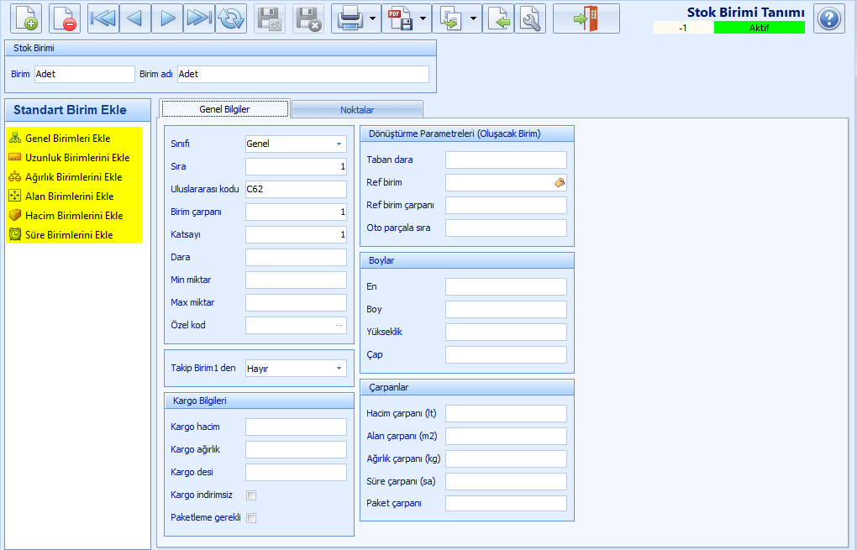Click the green Aktif status indicator
This screenshot has height=550, width=857.
pyautogui.click(x=760, y=28)
